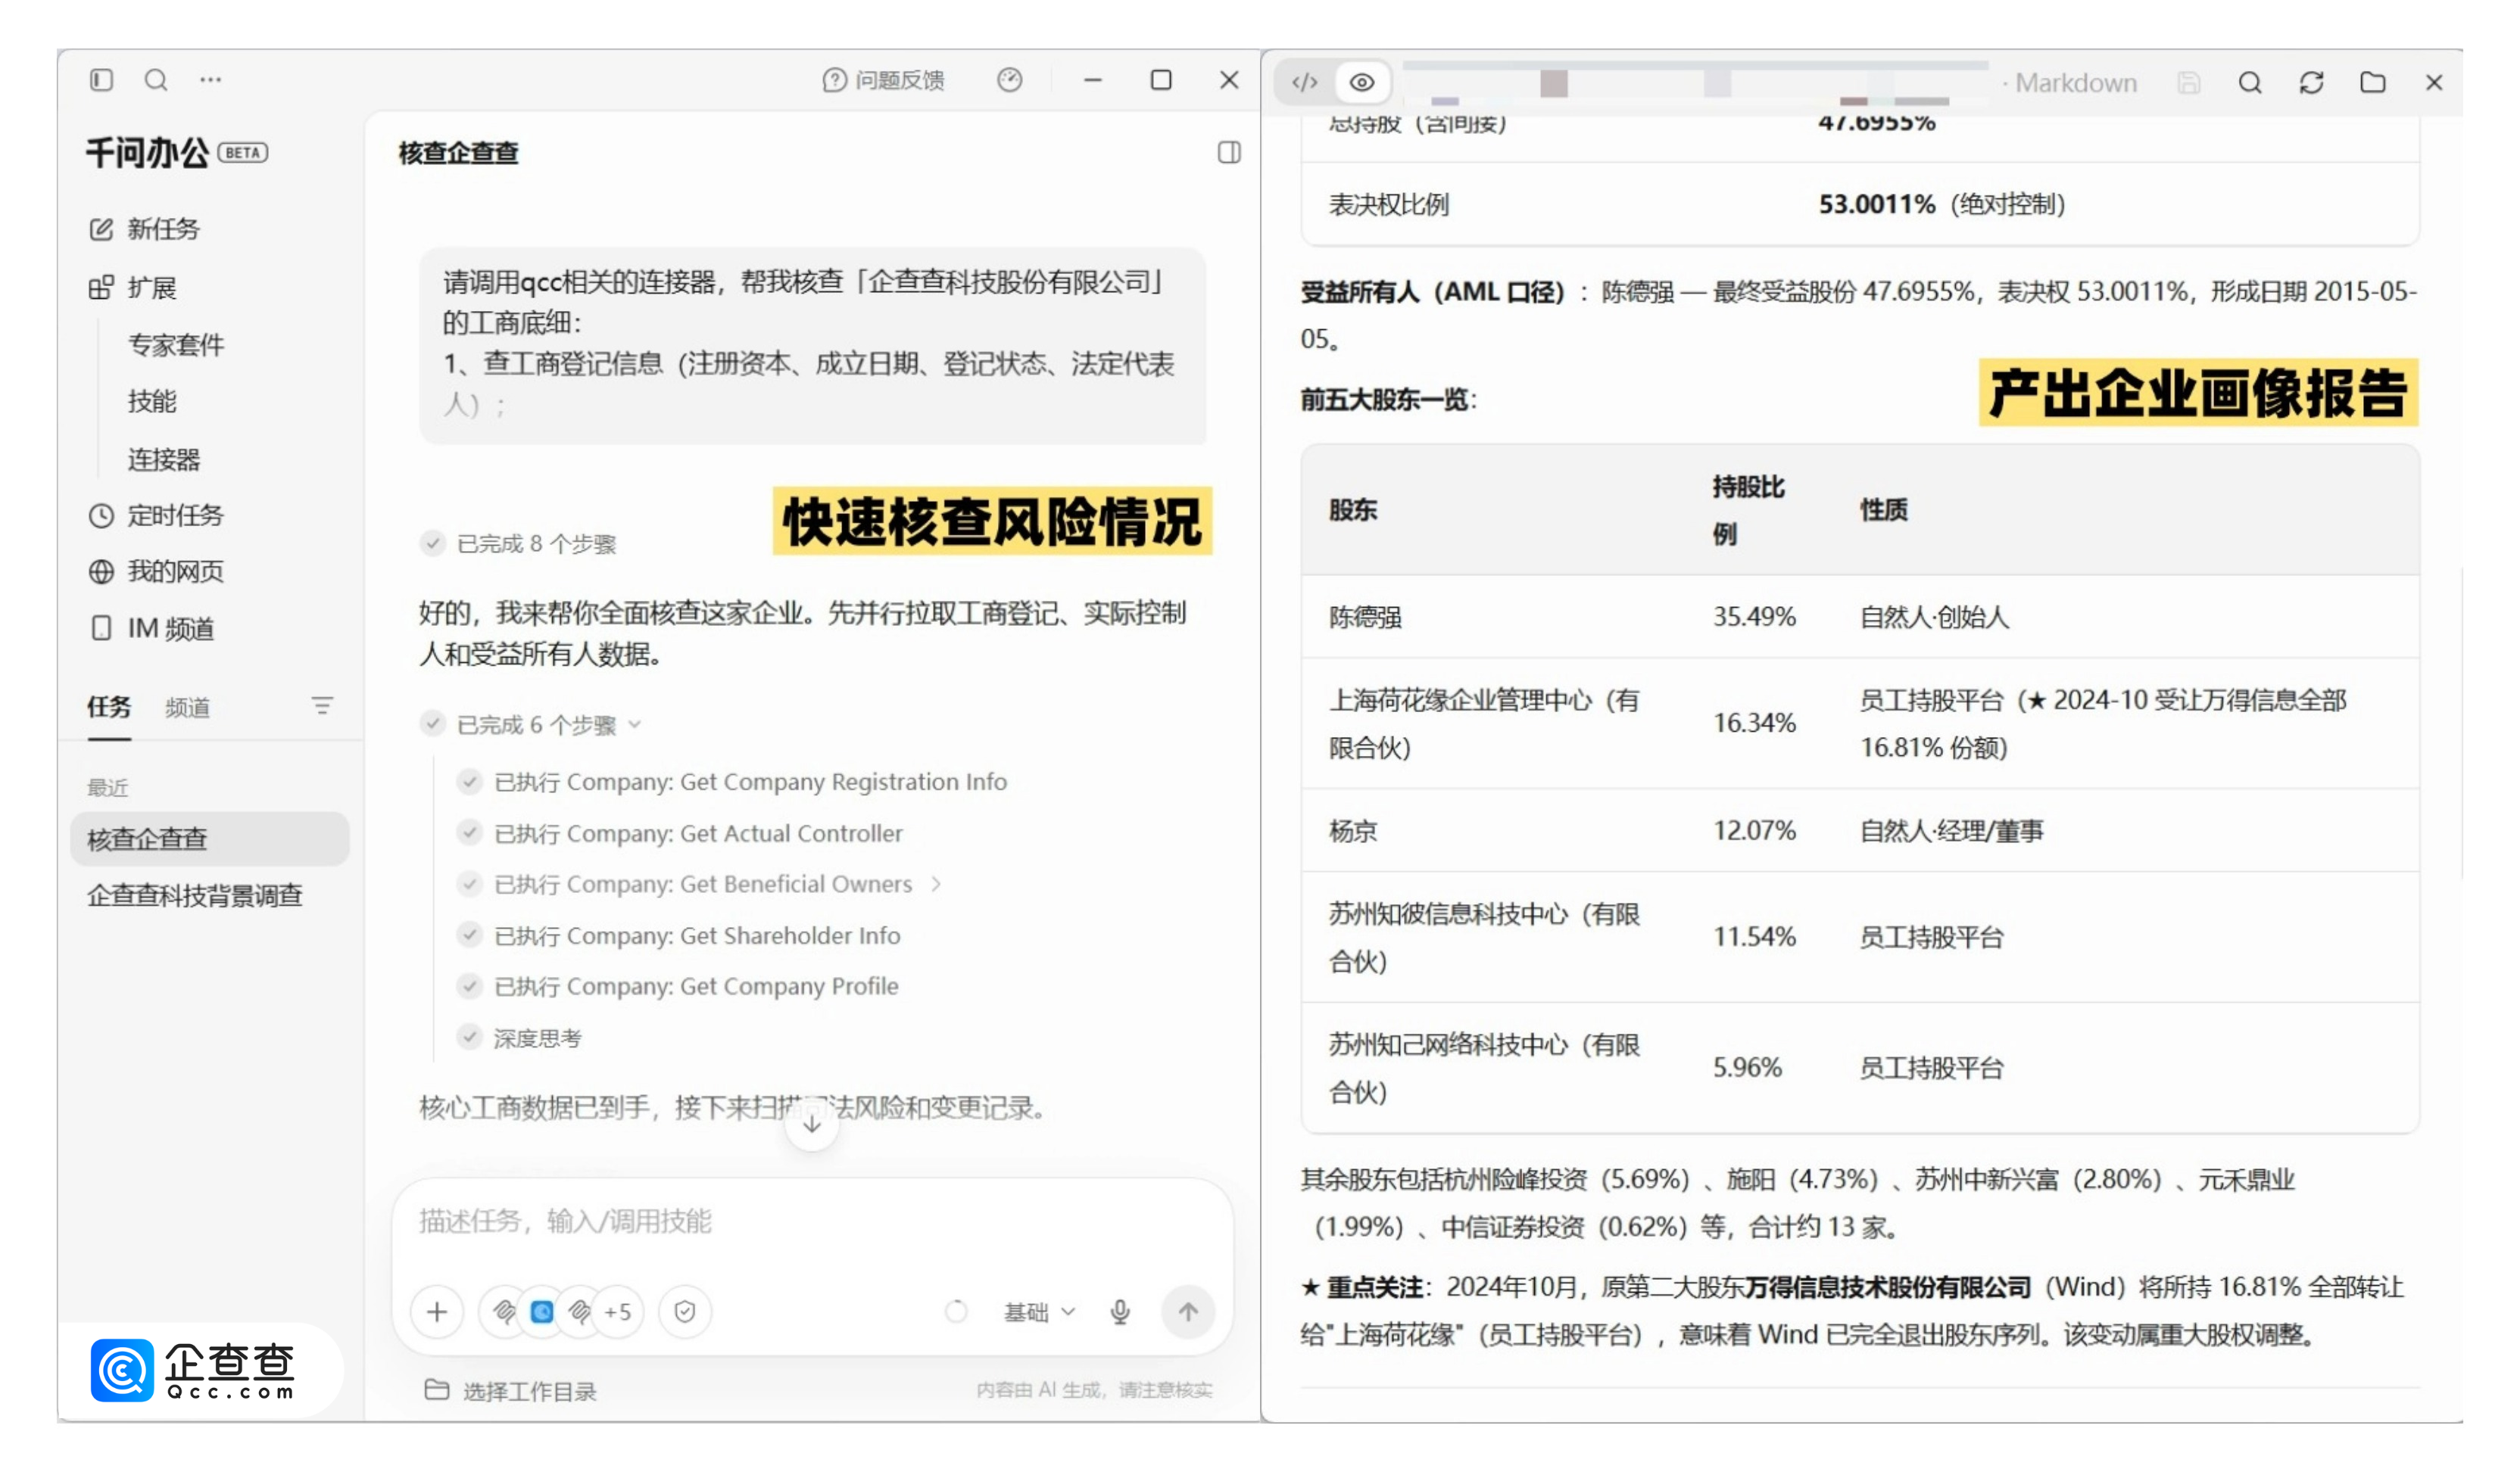Click the third connector icon before +5
This screenshot has height=1481, width=2520.
[580, 1312]
